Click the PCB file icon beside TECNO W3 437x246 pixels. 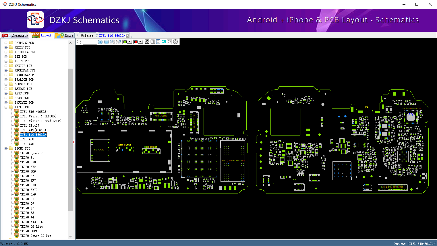[17, 213]
